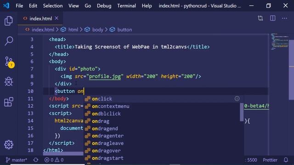Click the closing </html> tag
Viewport: 294px width, 165px height.
53,150
